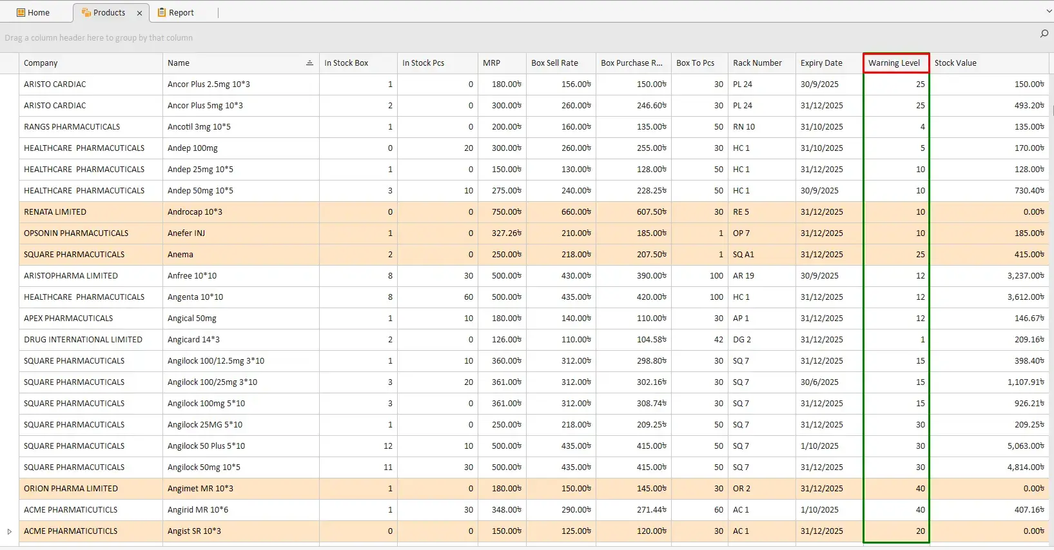Click the RANGS PHARMACUTICALS company cell
1054x550 pixels.
pyautogui.click(x=91, y=127)
